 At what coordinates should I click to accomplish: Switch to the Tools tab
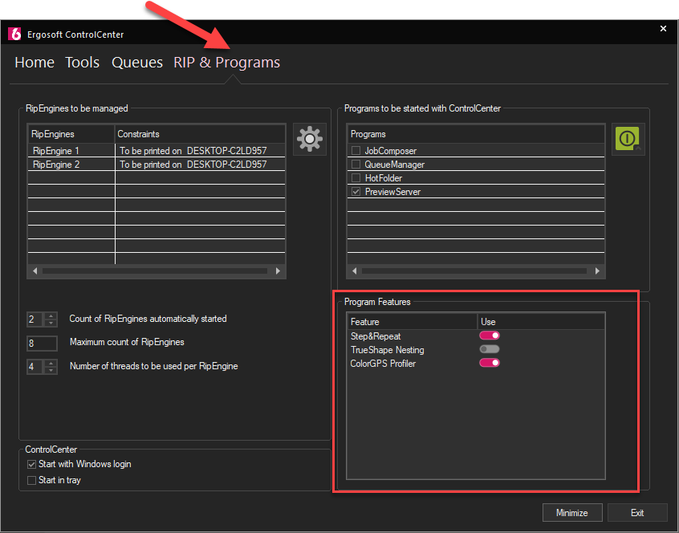point(83,63)
